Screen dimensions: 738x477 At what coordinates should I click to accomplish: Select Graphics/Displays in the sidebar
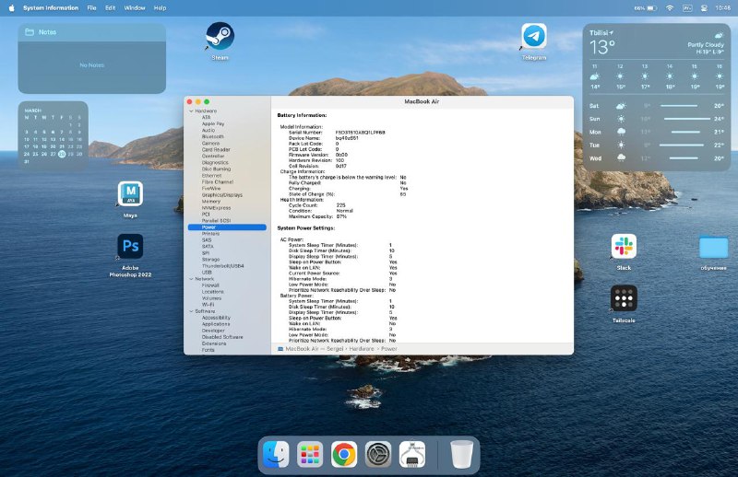[222, 194]
